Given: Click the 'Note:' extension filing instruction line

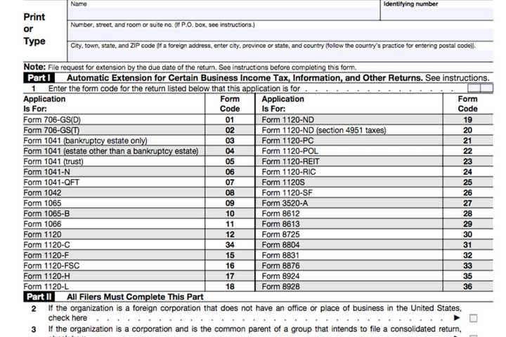Looking at the screenshot, I should (x=190, y=67).
